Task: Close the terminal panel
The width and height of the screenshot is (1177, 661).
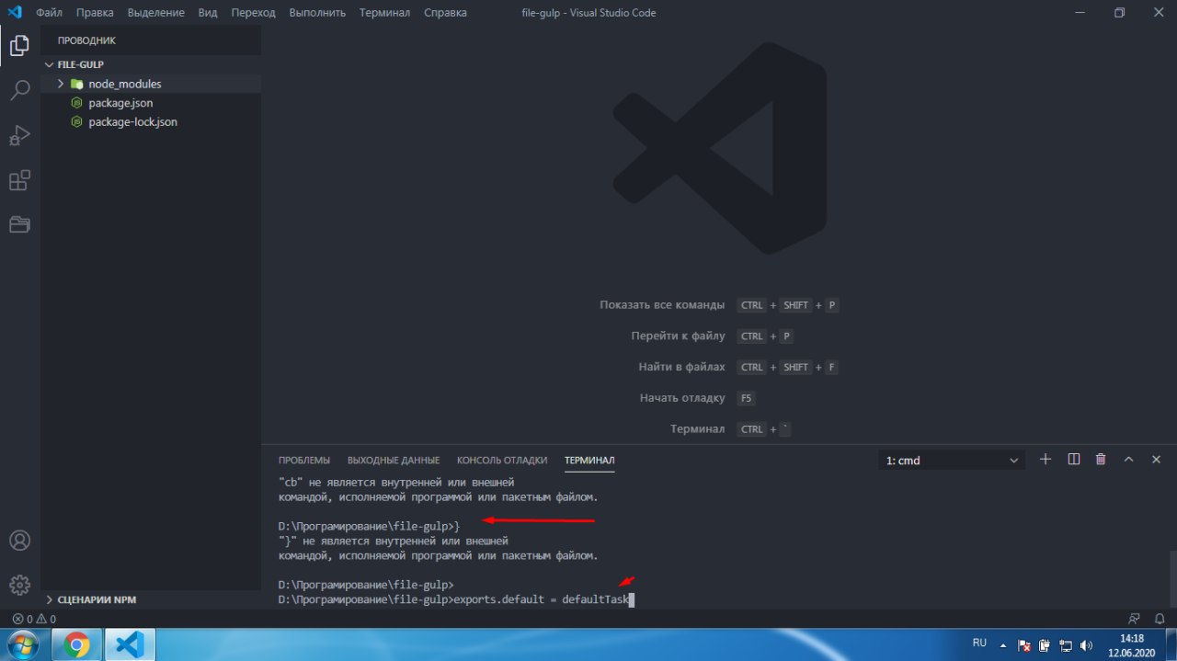Action: click(1157, 460)
